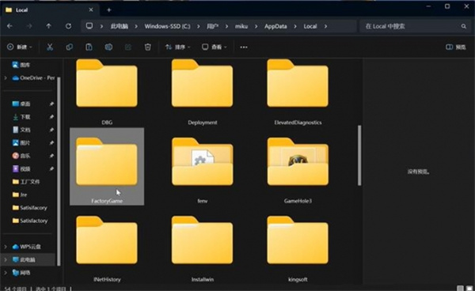This screenshot has height=291, width=475.
Task: Open the See more (three dots) menu
Action: 244,47
